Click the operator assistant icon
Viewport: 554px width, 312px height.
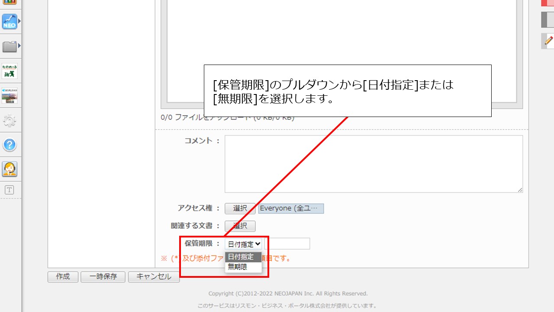9,169
